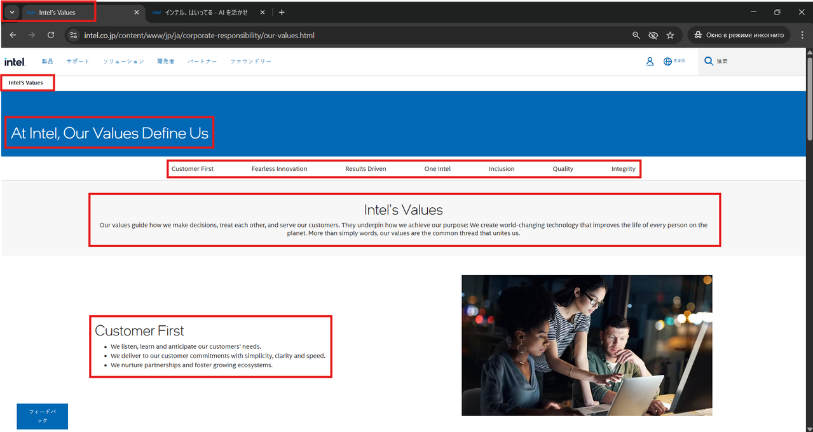Viewport: 813px width, 432px height.
Task: Click the 'Intel's Values' section heading
Action: tap(404, 210)
